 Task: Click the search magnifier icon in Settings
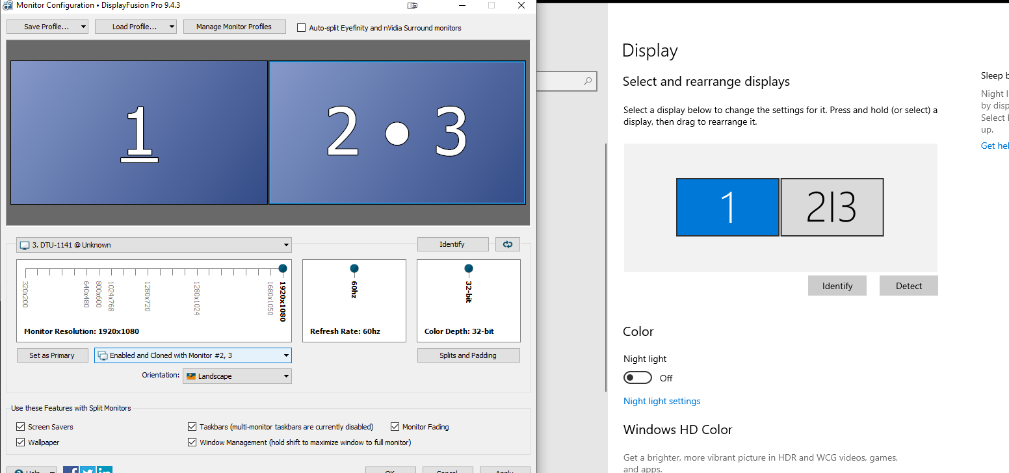(x=588, y=81)
